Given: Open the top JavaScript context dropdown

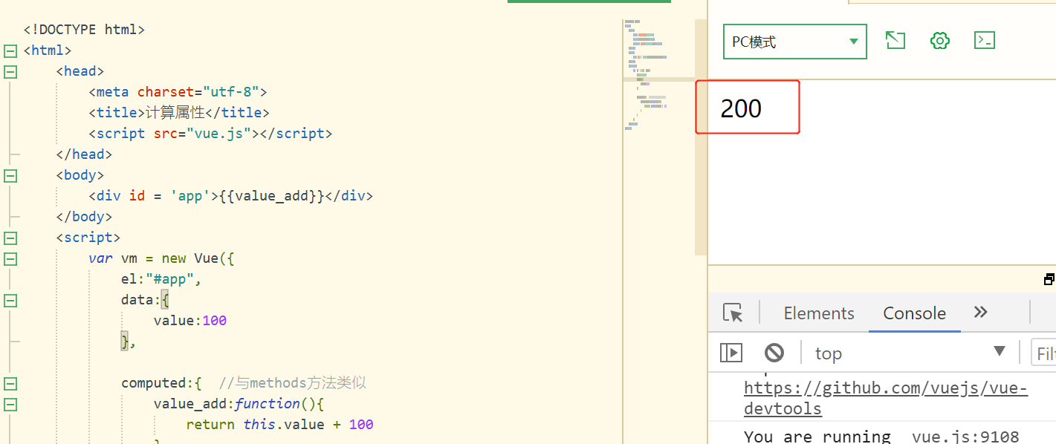Looking at the screenshot, I should [x=910, y=353].
